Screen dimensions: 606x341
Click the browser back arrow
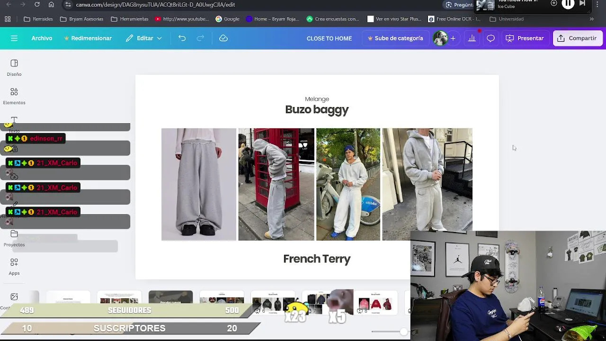9,4
